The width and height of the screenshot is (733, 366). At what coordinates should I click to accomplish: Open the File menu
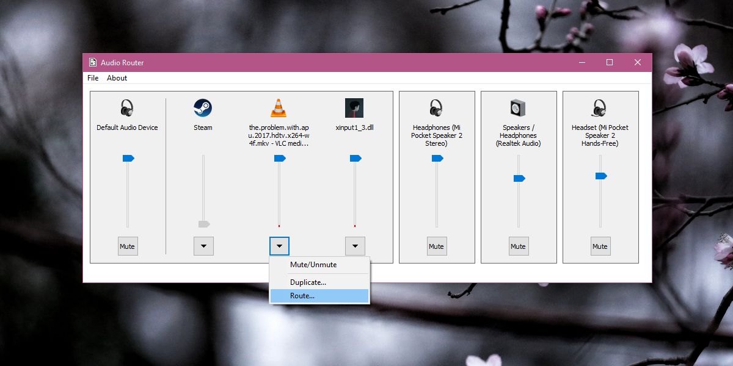pyautogui.click(x=93, y=78)
